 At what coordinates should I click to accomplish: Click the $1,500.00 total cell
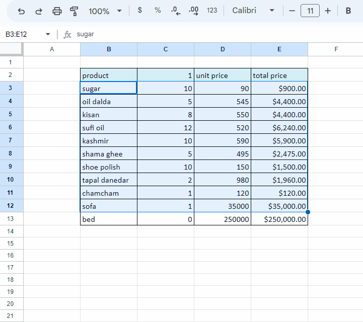pos(279,167)
